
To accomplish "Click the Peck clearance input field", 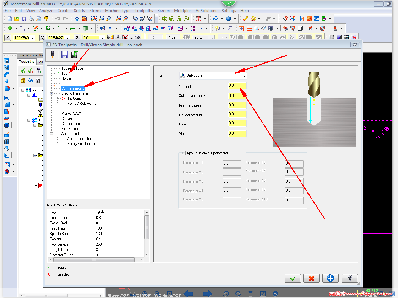I will pyautogui.click(x=237, y=105).
